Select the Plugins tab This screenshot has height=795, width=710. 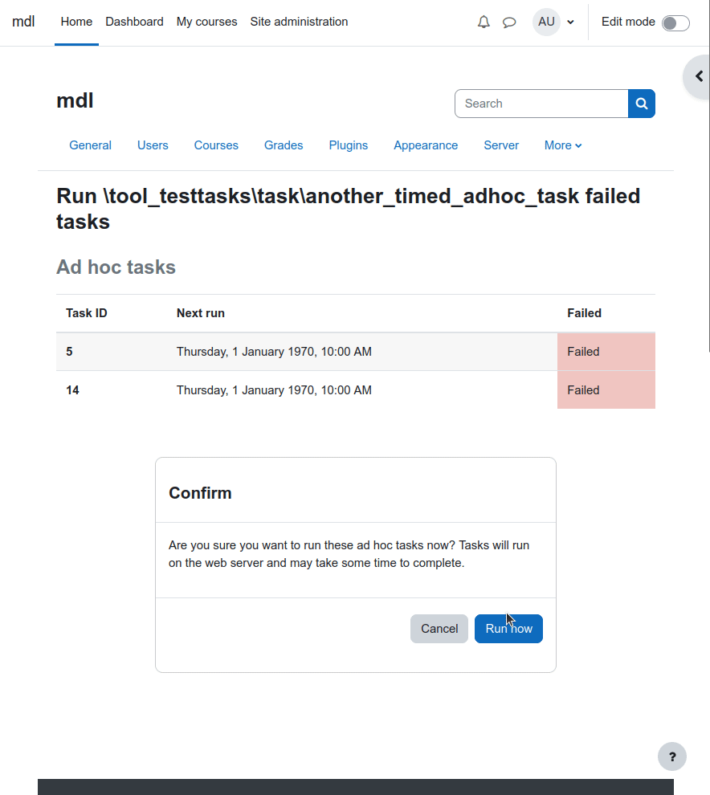click(x=349, y=145)
